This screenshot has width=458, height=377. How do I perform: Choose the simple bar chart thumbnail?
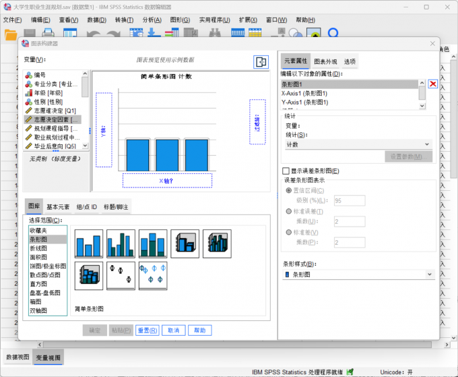click(89, 243)
